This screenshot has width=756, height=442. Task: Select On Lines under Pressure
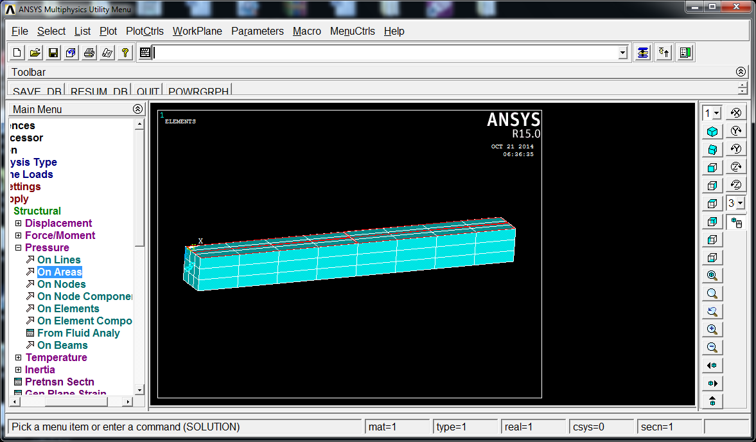(59, 260)
